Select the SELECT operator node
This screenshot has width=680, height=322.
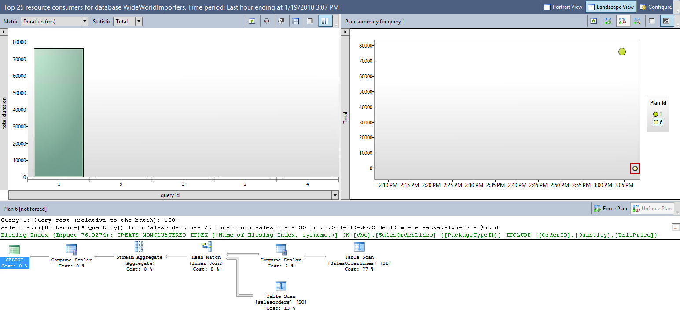15,257
